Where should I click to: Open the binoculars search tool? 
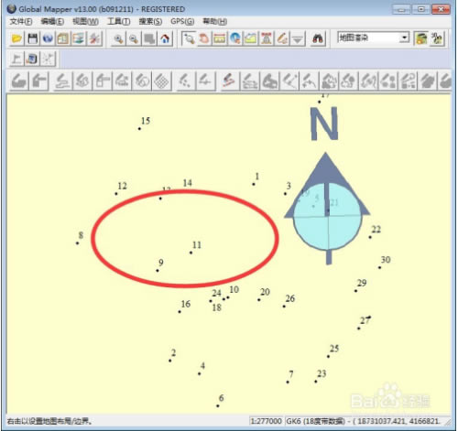pos(318,38)
